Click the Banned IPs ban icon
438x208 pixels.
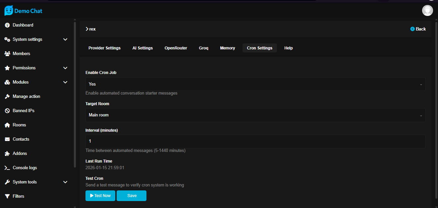pos(7,111)
